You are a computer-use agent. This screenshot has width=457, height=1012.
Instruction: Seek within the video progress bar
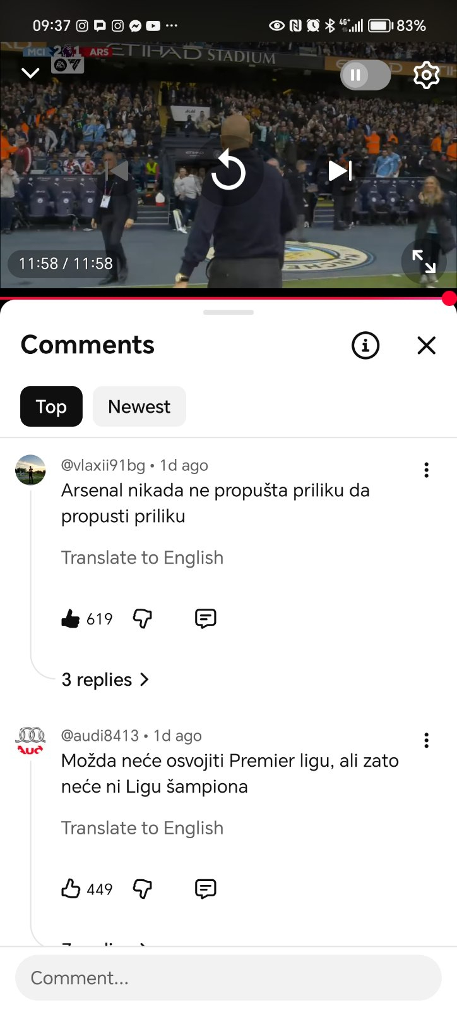(228, 294)
